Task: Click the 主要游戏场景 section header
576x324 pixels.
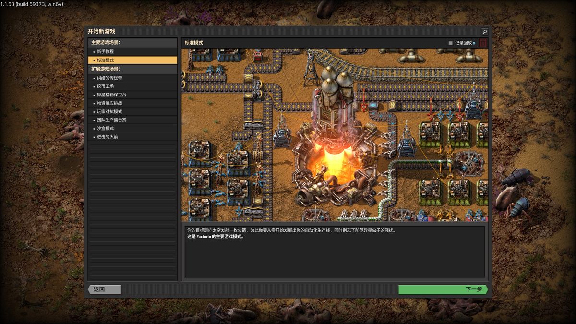Action: [106, 43]
